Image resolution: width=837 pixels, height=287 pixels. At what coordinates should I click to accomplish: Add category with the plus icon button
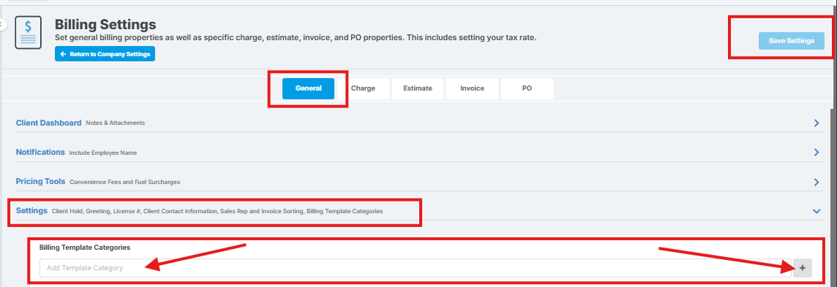pyautogui.click(x=803, y=268)
